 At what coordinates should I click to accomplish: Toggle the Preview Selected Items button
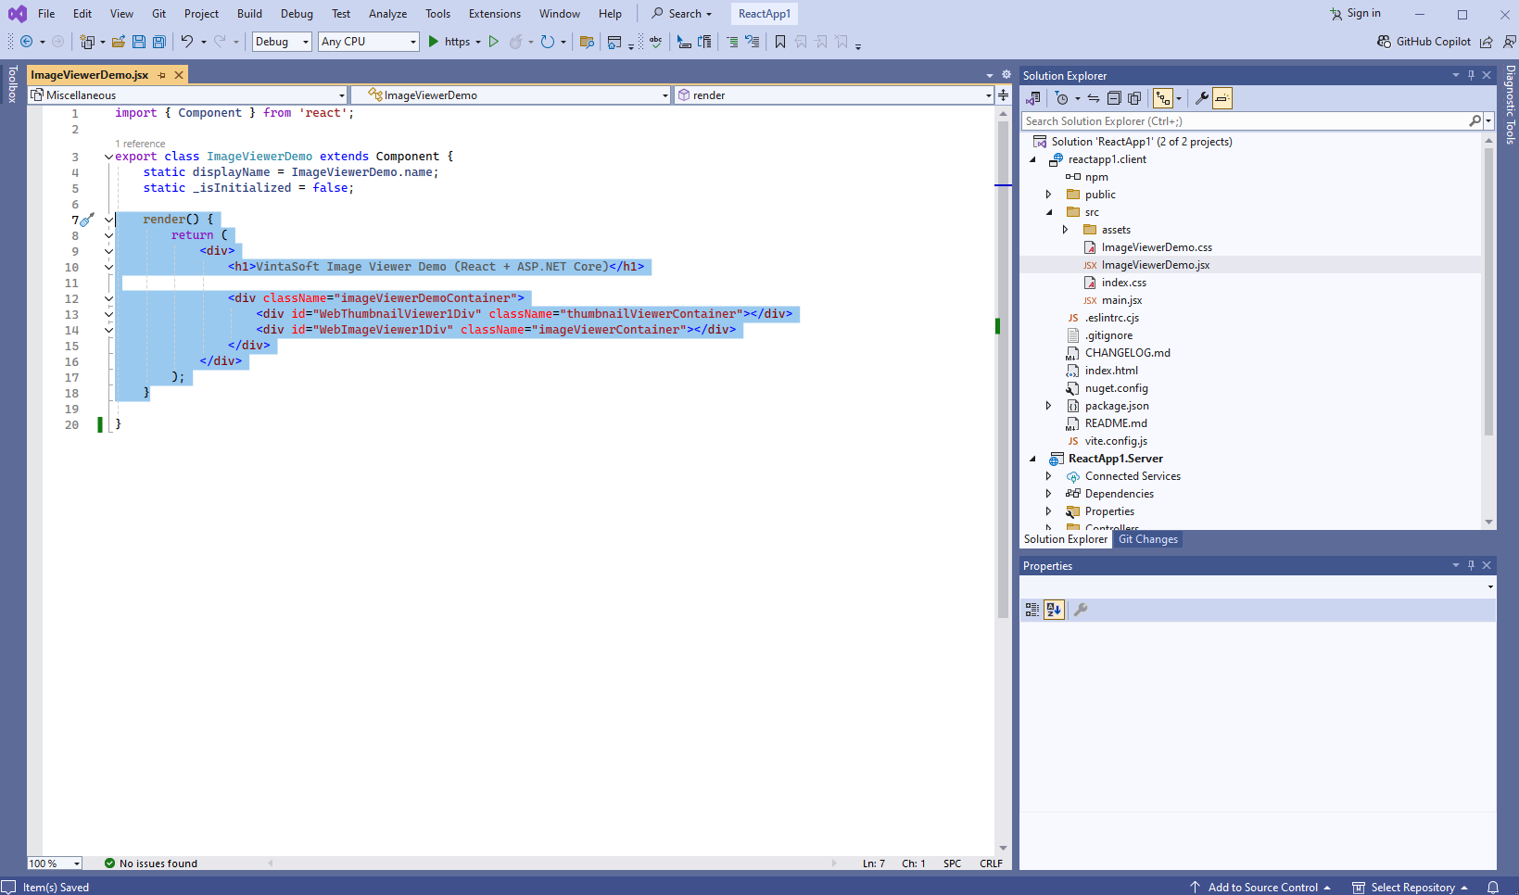tap(1222, 98)
